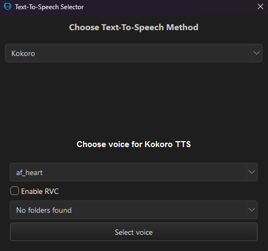The height and width of the screenshot is (251, 268).
Task: Confirm voice via "Select voice" label
Action: 134,232
